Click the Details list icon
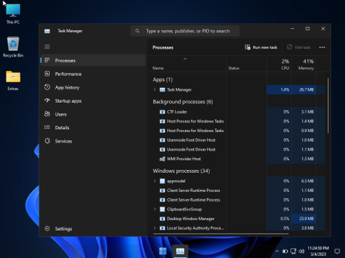This screenshot has height=258, width=345. [x=47, y=127]
